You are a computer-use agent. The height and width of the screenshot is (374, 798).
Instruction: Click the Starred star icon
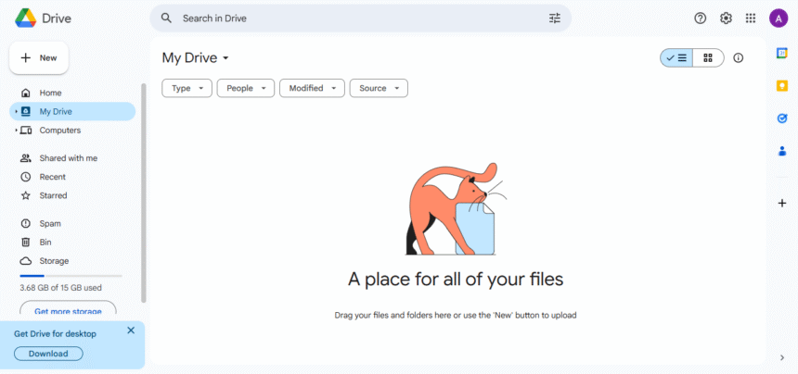point(25,195)
